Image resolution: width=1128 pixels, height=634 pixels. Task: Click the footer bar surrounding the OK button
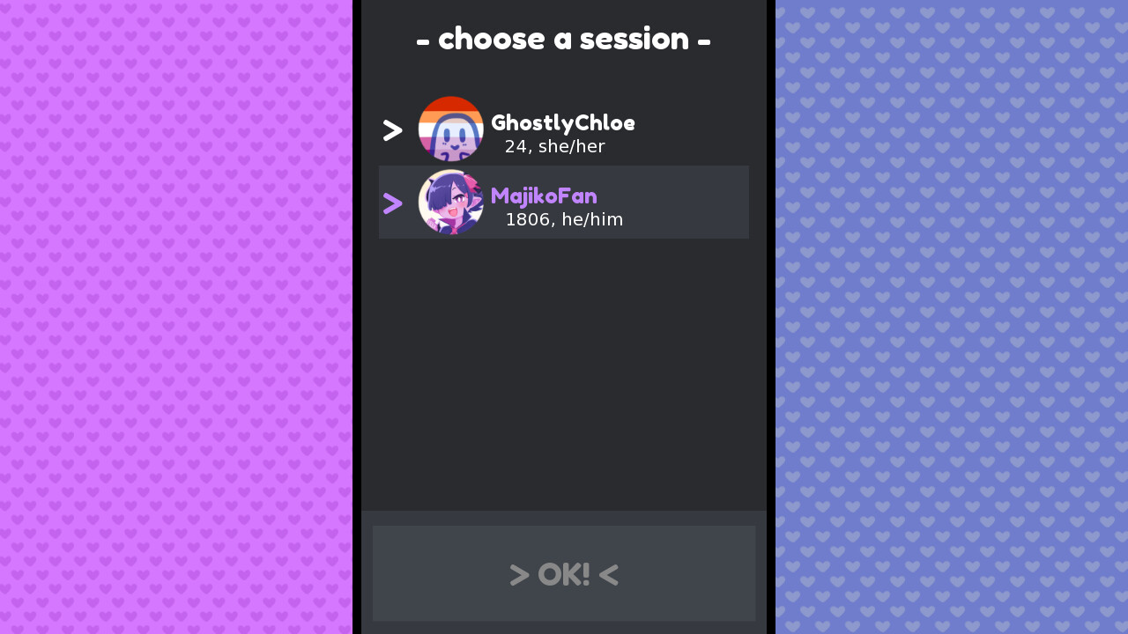tap(564, 518)
